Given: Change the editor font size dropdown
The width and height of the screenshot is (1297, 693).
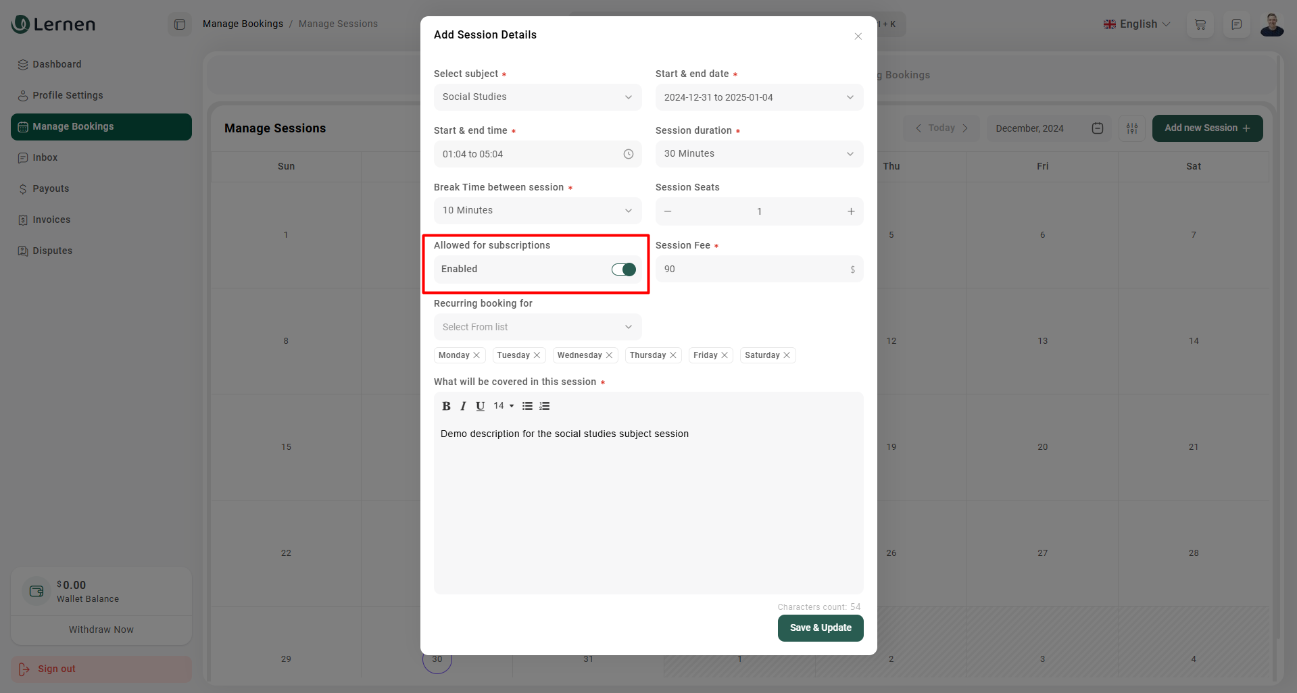Looking at the screenshot, I should point(504,406).
